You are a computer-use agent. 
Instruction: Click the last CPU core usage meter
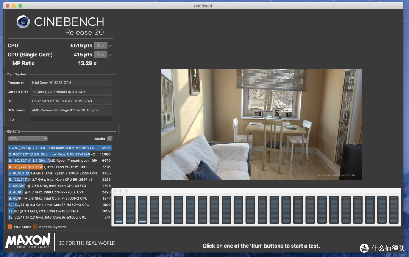coord(394,210)
